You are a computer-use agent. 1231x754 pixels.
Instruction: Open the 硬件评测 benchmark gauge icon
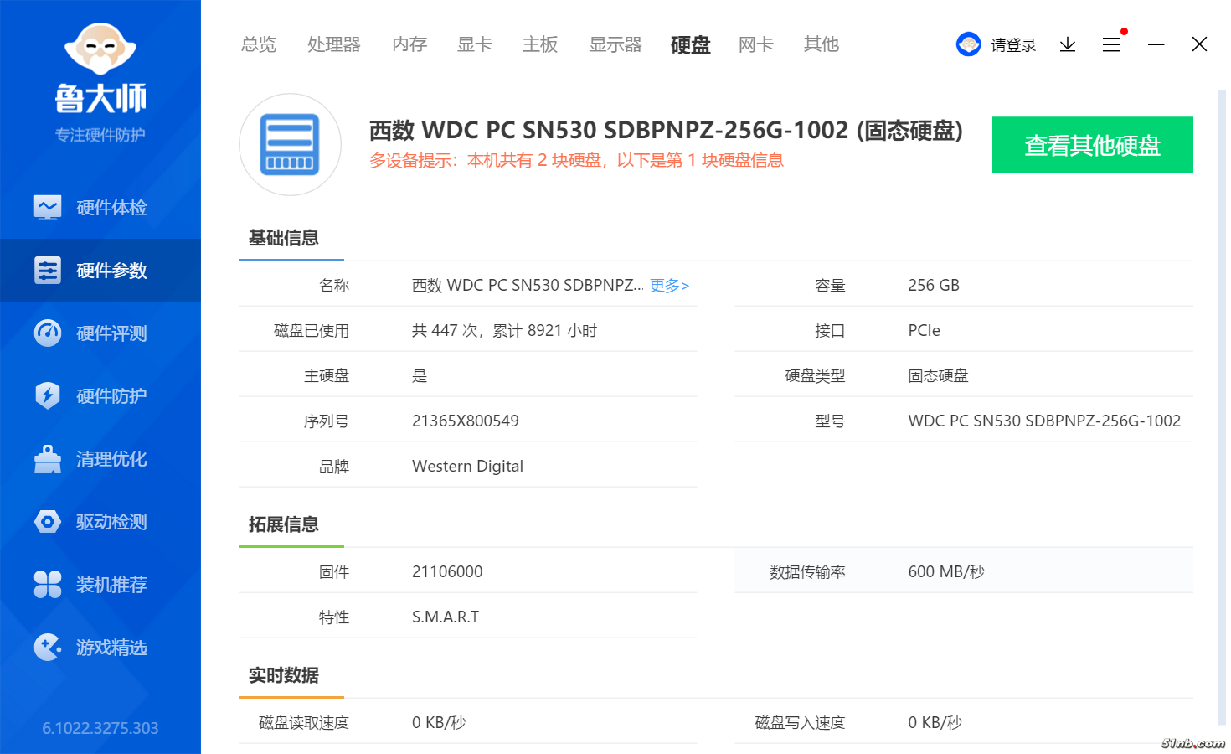(48, 333)
